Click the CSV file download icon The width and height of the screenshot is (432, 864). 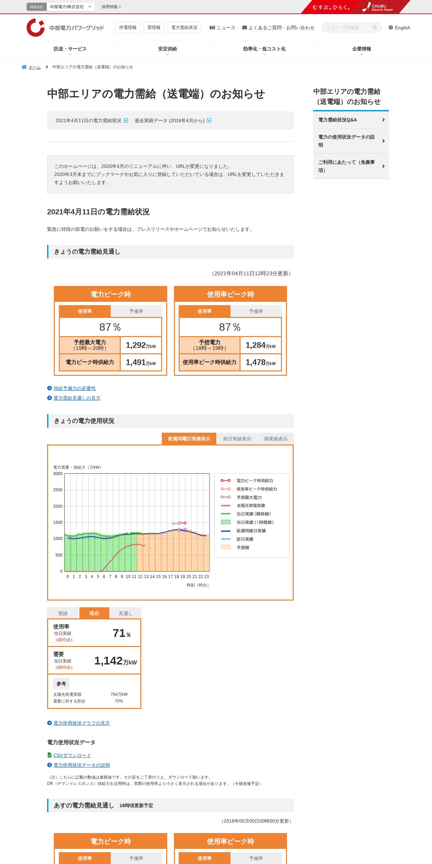[x=49, y=755]
